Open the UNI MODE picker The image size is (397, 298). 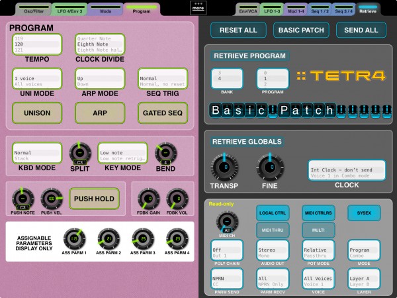pyautogui.click(x=37, y=79)
